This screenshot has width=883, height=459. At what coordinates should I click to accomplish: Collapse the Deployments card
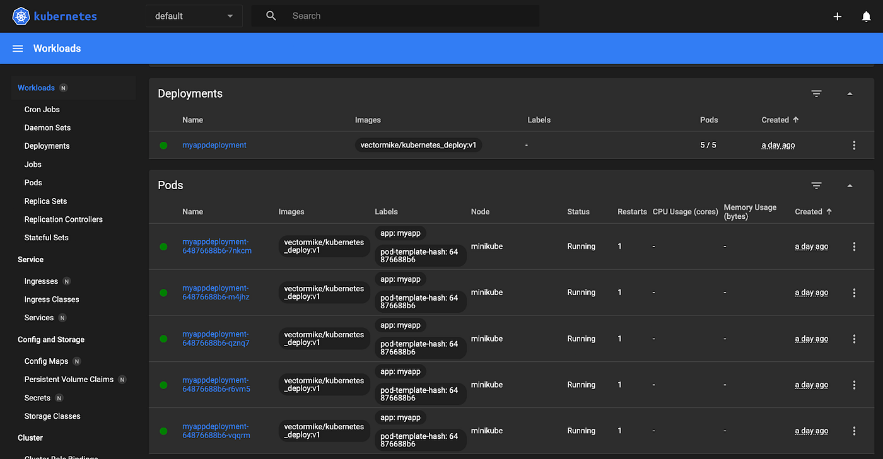click(850, 93)
